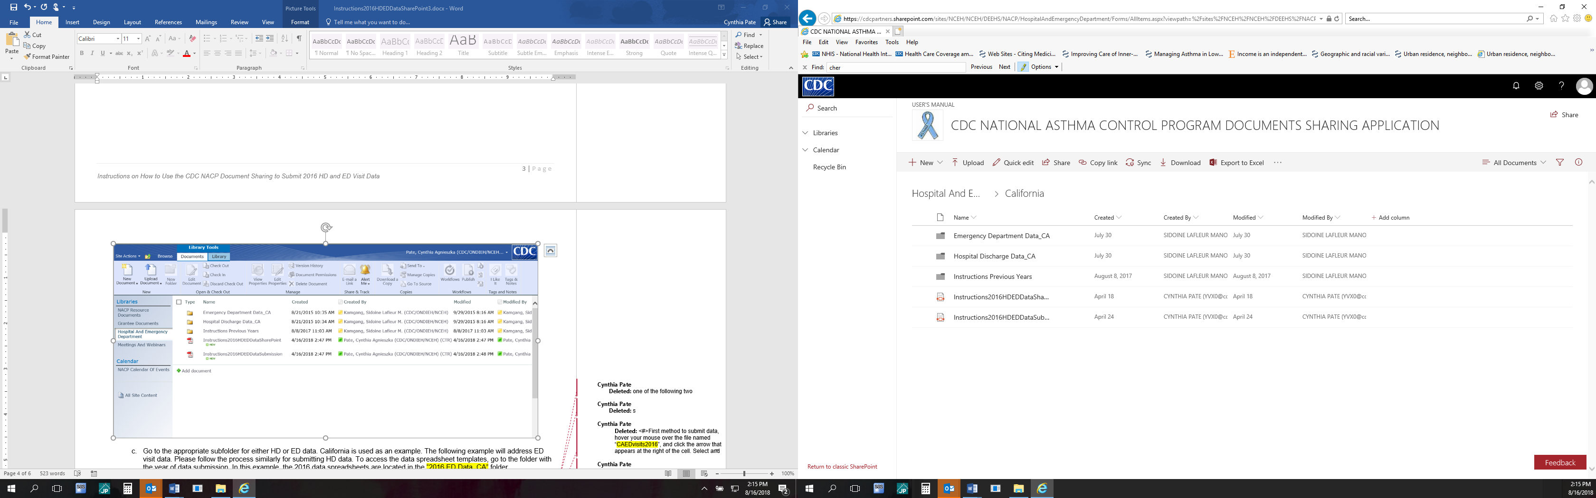
Task: Click the Shrink Font icon
Action: click(x=158, y=38)
